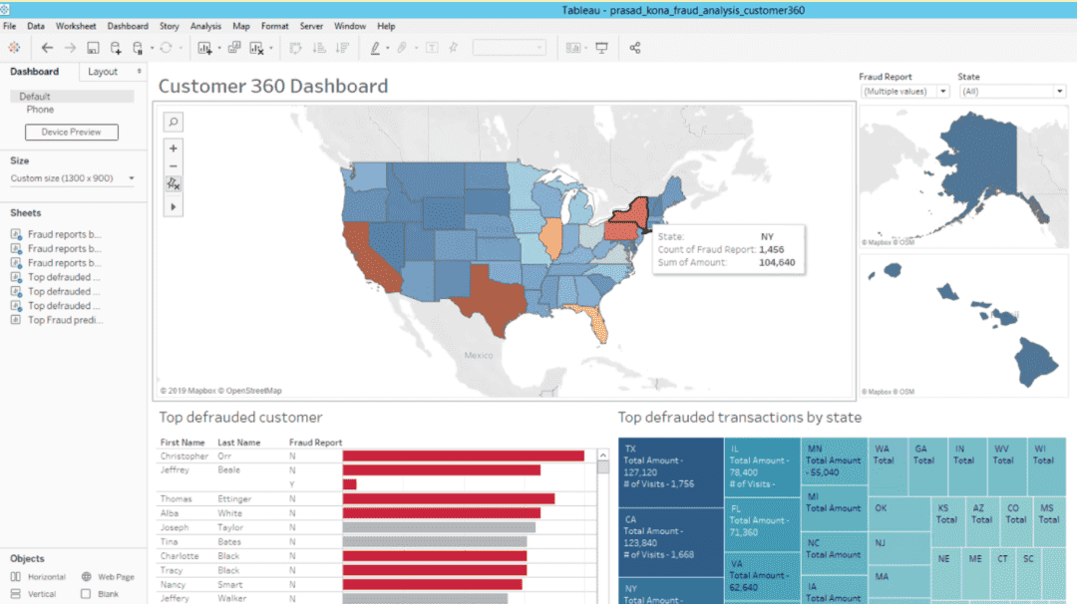Click the reset map pin icon
Screen dimensions: 1077x604
point(173,184)
